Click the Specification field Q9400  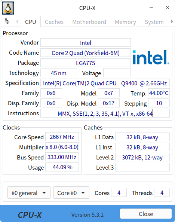click(105, 83)
